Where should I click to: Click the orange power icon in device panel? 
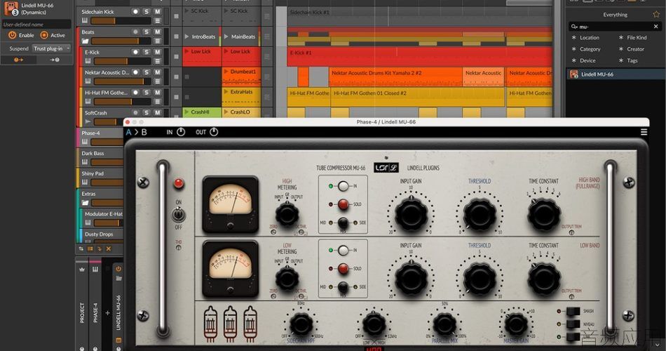coord(118,269)
